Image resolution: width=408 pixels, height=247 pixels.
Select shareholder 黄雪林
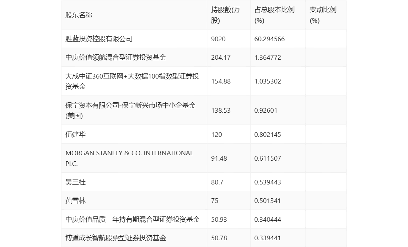tap(75, 200)
